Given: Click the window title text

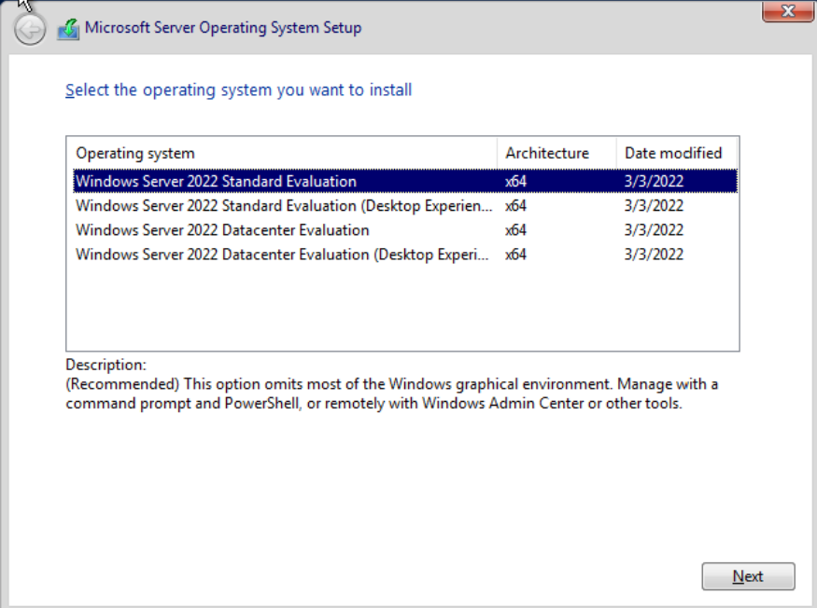Looking at the screenshot, I should click(222, 28).
